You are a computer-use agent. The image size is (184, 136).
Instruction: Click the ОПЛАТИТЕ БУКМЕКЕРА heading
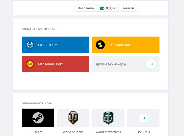(x=38, y=29)
